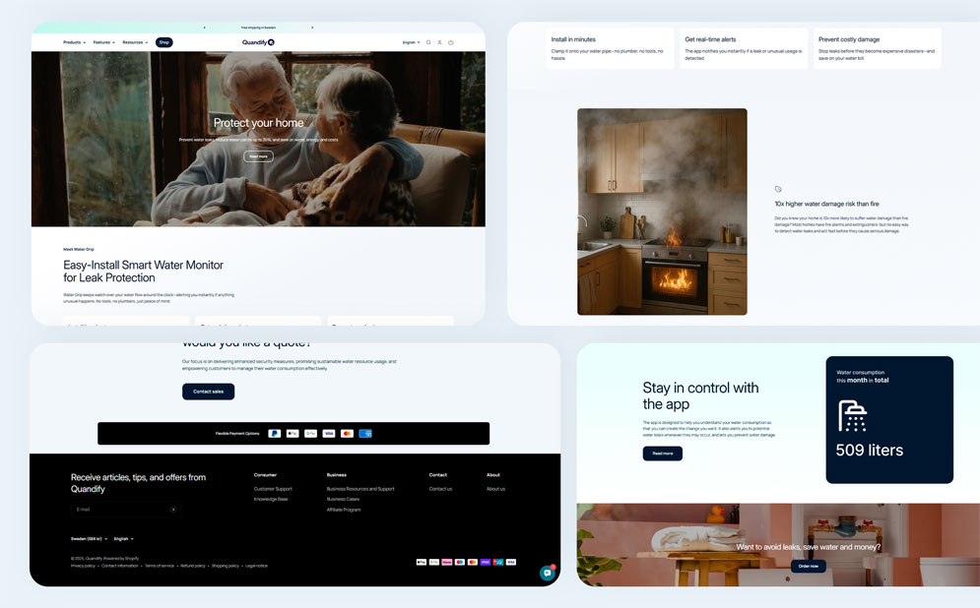This screenshot has width=980, height=608.
Task: Click the PayPal icon in payment bar
Action: tap(274, 433)
